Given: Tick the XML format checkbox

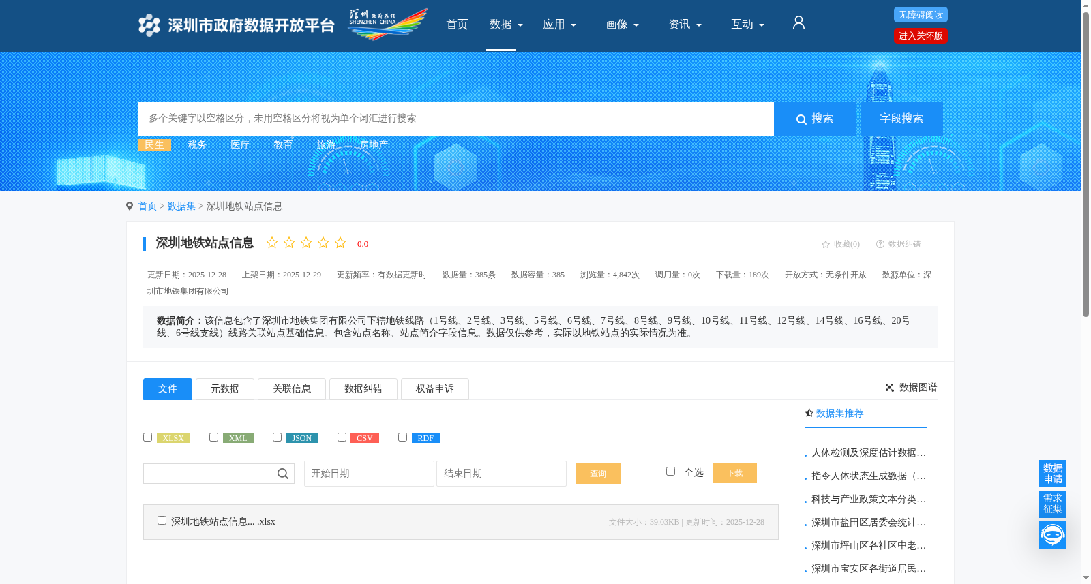Looking at the screenshot, I should 213,437.
